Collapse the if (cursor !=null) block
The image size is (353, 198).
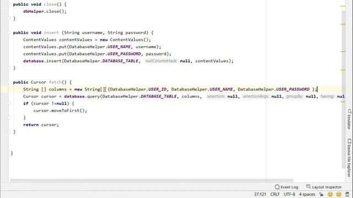click(x=8, y=103)
